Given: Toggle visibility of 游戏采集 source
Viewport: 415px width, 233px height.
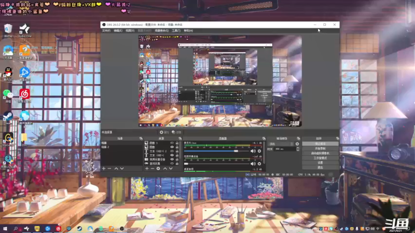Looking at the screenshot, I should [172, 164].
